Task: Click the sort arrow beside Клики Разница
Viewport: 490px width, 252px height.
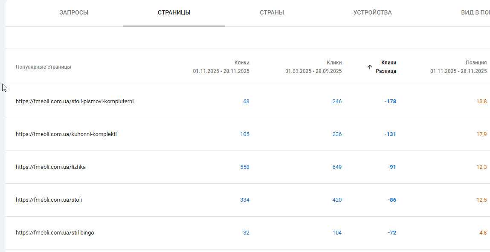Action: point(370,67)
